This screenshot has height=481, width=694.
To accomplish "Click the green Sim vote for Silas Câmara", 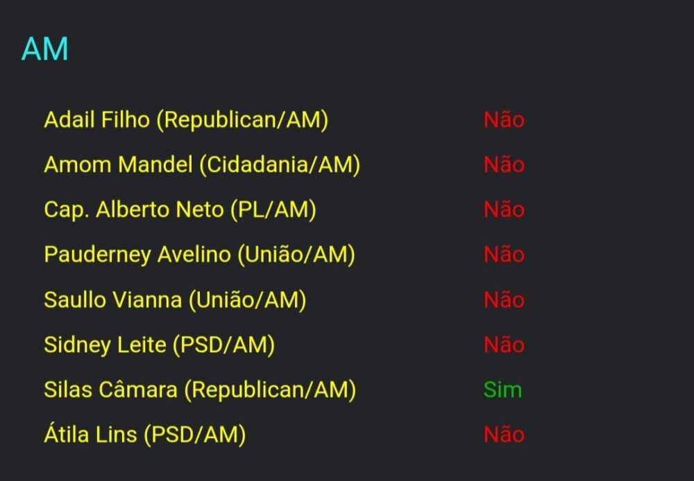I will 502,390.
